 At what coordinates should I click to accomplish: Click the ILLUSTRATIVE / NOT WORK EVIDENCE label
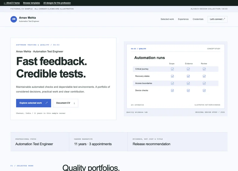pyautogui.click(x=207, y=105)
